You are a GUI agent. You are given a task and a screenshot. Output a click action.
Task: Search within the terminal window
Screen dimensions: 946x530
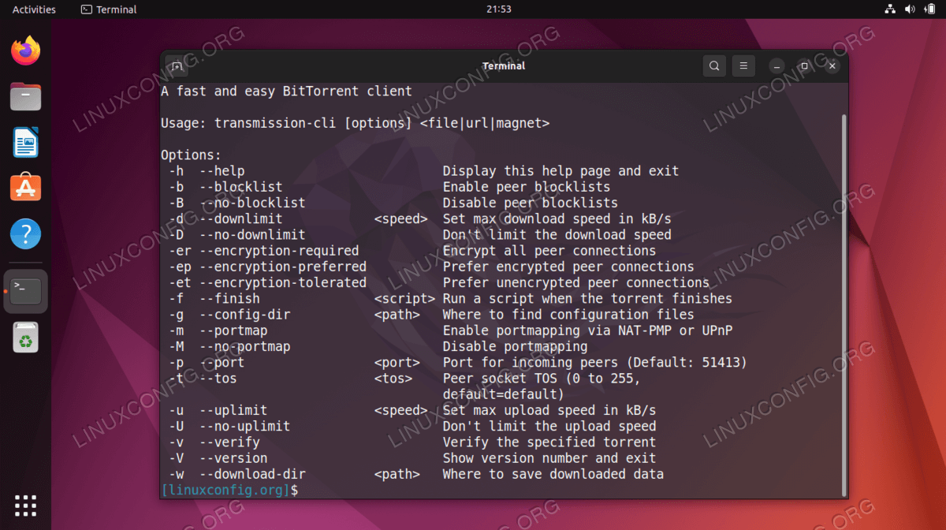click(714, 66)
